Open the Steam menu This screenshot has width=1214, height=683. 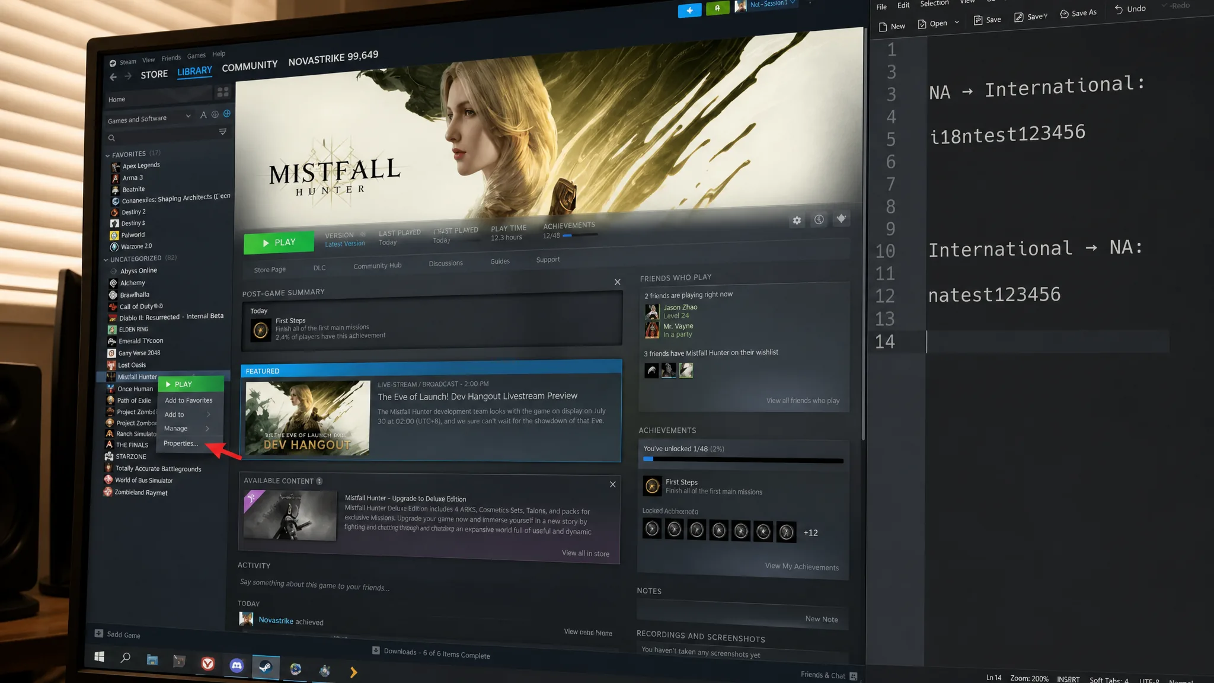[x=127, y=62]
